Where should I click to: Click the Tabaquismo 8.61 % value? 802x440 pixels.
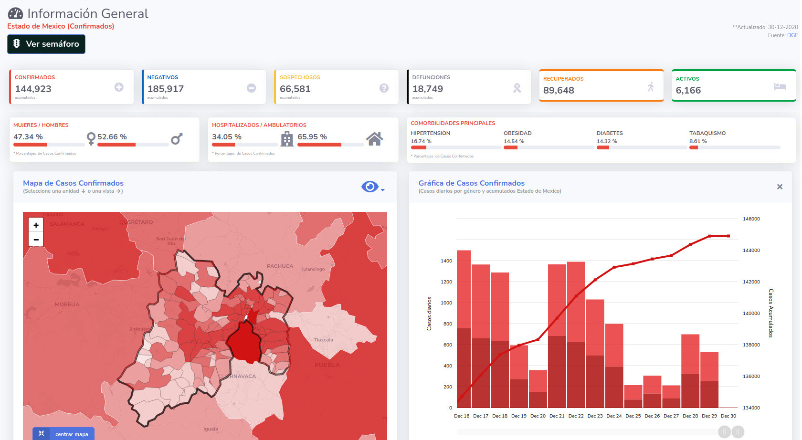(698, 141)
